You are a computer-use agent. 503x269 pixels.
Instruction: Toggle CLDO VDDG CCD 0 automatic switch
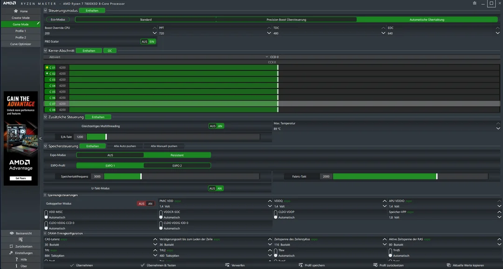pyautogui.click(x=46, y=225)
